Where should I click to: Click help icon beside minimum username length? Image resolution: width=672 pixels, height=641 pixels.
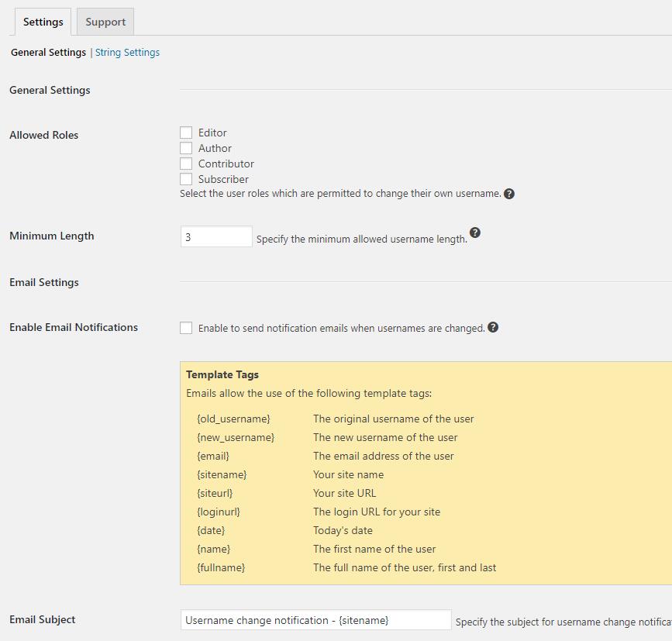475,233
